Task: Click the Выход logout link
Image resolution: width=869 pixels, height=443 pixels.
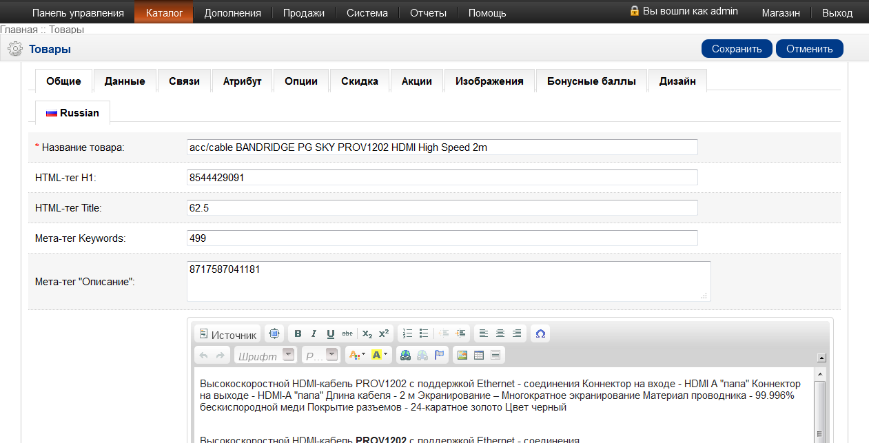Action: (837, 13)
